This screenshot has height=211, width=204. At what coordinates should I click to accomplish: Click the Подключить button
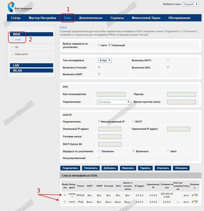point(70,168)
